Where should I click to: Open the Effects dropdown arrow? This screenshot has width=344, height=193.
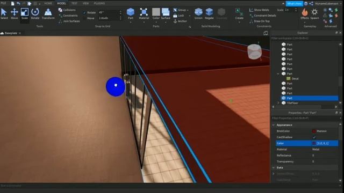(305, 23)
